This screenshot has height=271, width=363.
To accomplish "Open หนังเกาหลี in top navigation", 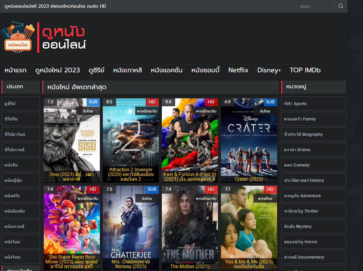I will coord(128,70).
